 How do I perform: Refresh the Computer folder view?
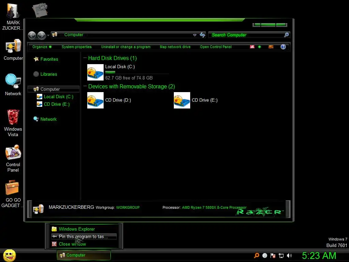click(x=202, y=35)
